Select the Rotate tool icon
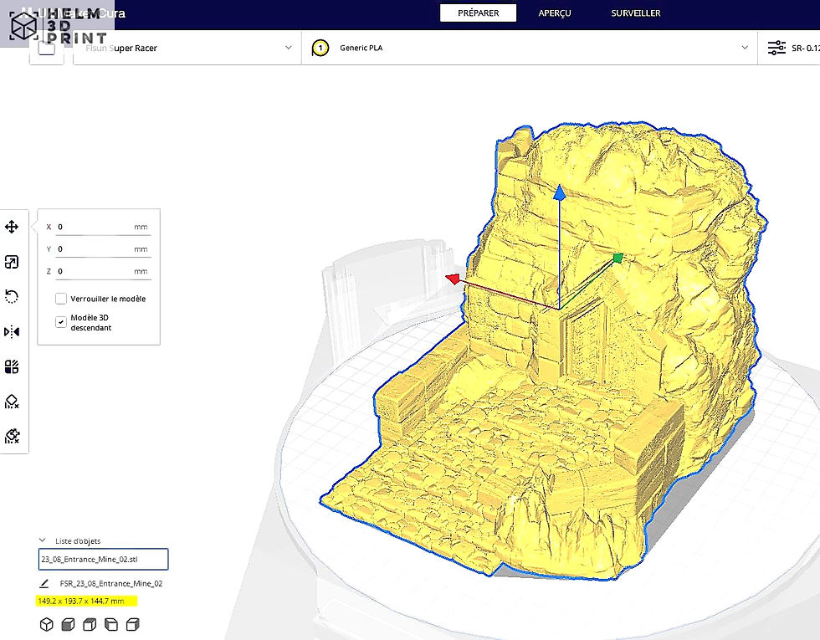Image resolution: width=820 pixels, height=640 pixels. point(12,297)
